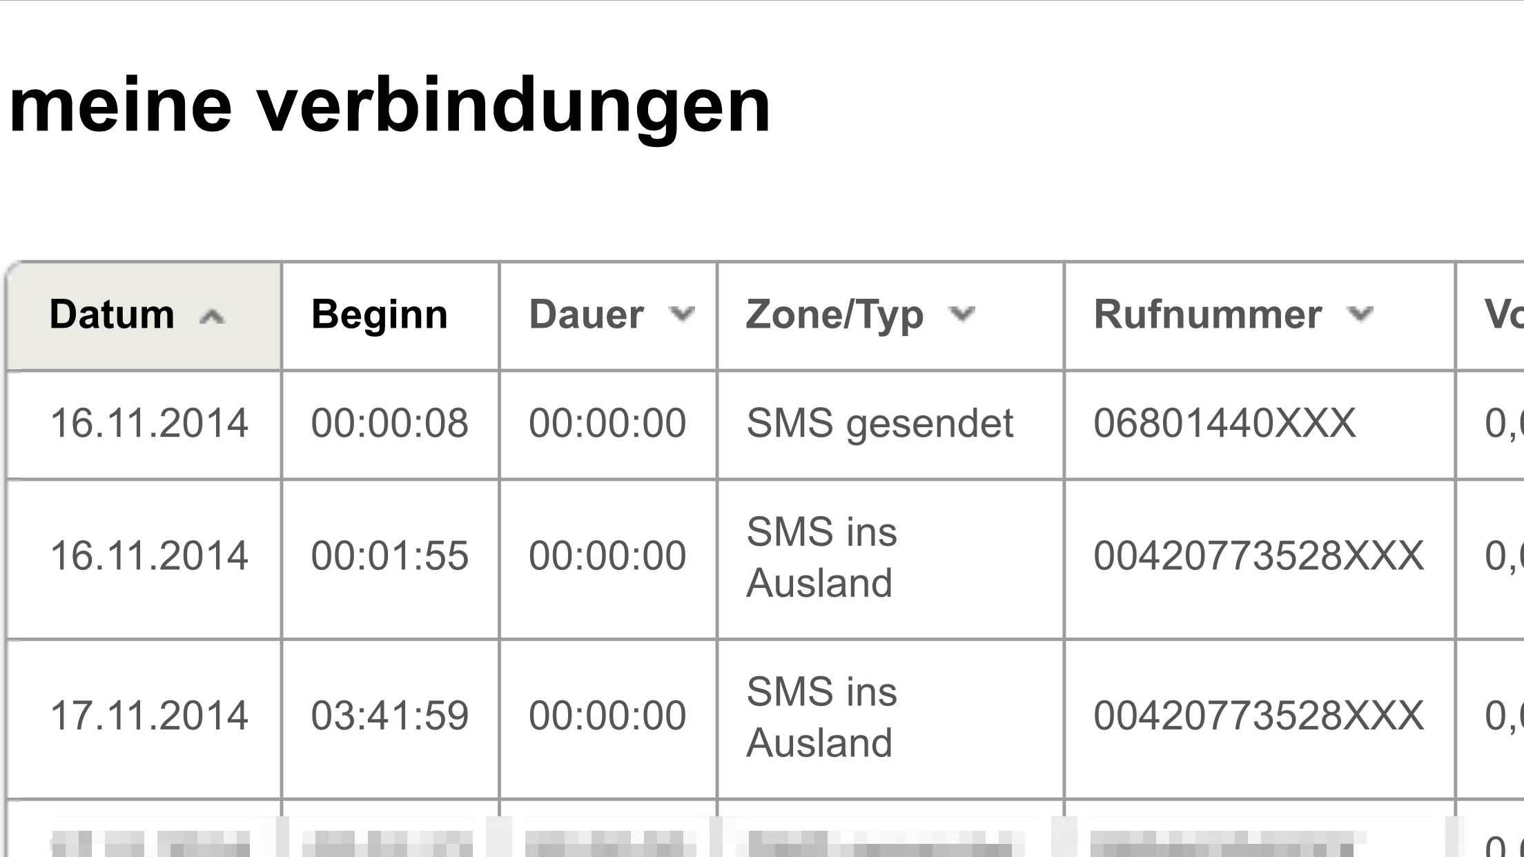Click the Dauer sort arrow icon
Image resolution: width=1524 pixels, height=857 pixels.
coord(682,315)
